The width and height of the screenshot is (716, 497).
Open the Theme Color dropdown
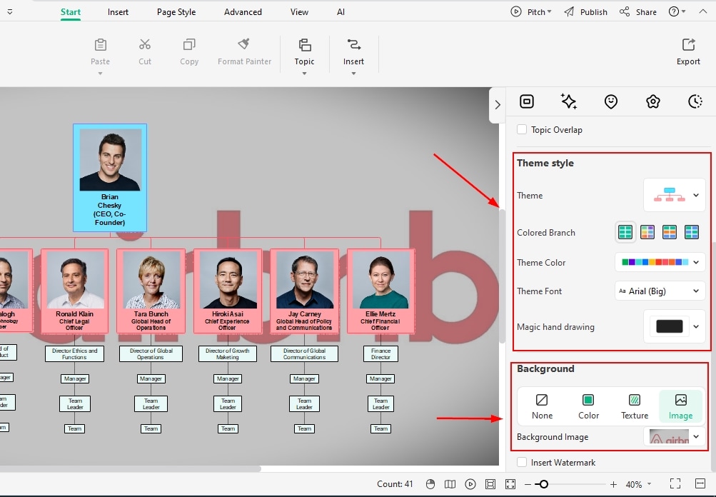coord(660,262)
